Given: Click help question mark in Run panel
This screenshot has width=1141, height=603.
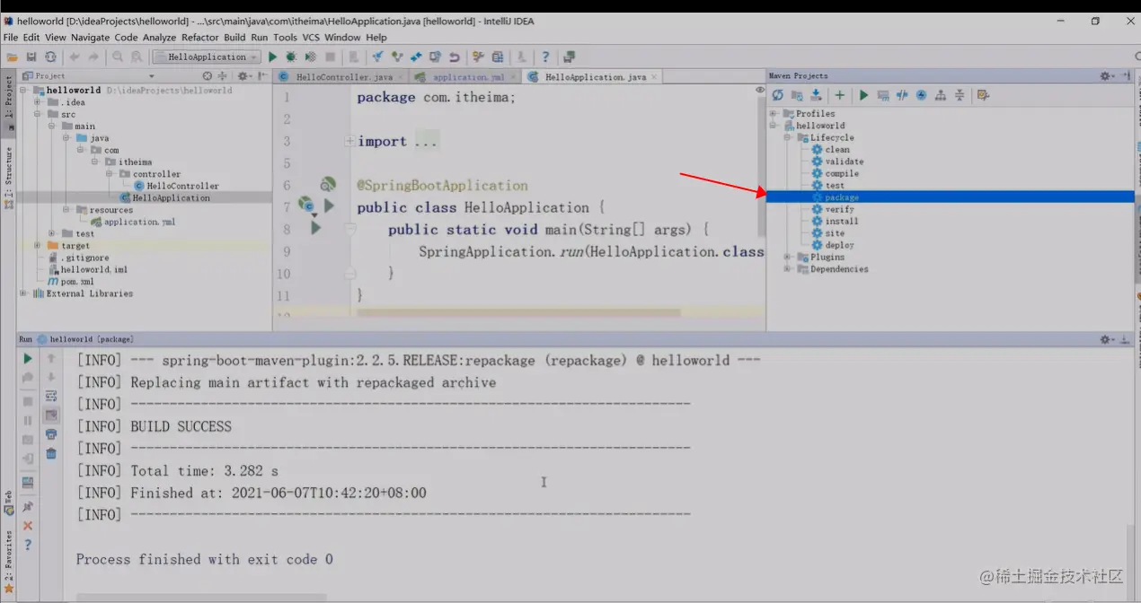Looking at the screenshot, I should tap(28, 545).
